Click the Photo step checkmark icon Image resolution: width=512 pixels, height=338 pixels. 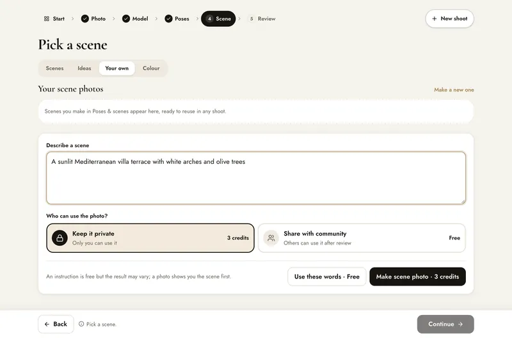(85, 19)
